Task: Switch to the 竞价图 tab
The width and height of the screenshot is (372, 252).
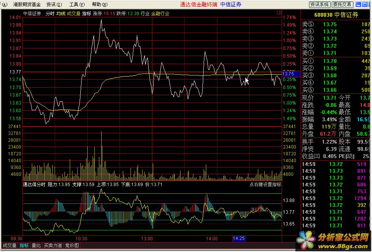Action: coord(72,246)
